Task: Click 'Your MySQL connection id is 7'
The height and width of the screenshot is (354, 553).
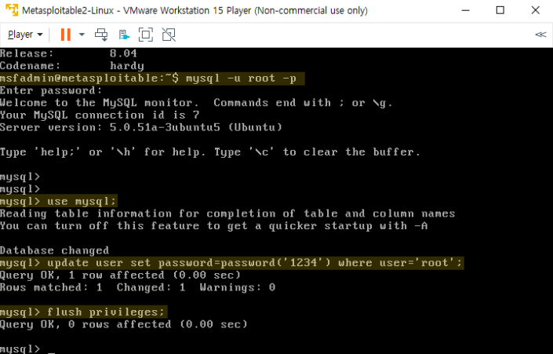Action: pyautogui.click(x=100, y=115)
